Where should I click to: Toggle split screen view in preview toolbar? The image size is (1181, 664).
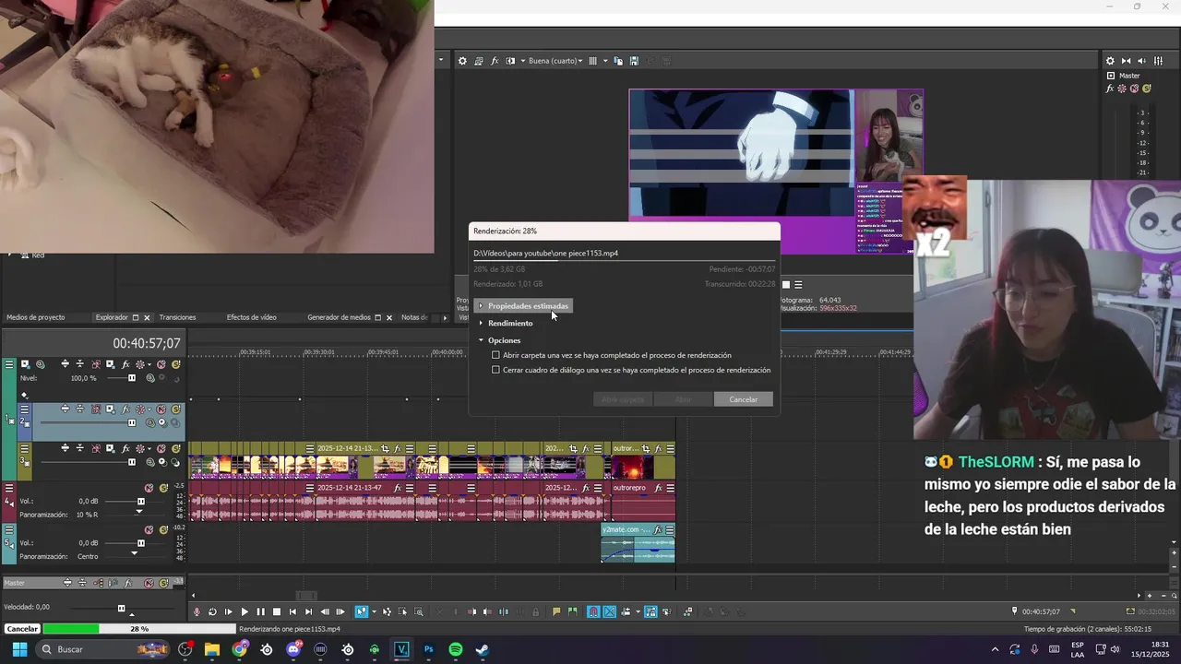click(510, 61)
